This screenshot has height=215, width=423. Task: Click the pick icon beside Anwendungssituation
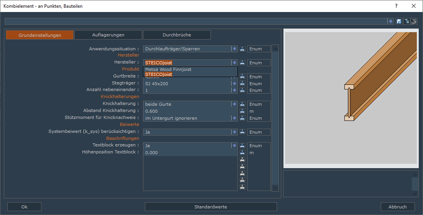coord(242,49)
